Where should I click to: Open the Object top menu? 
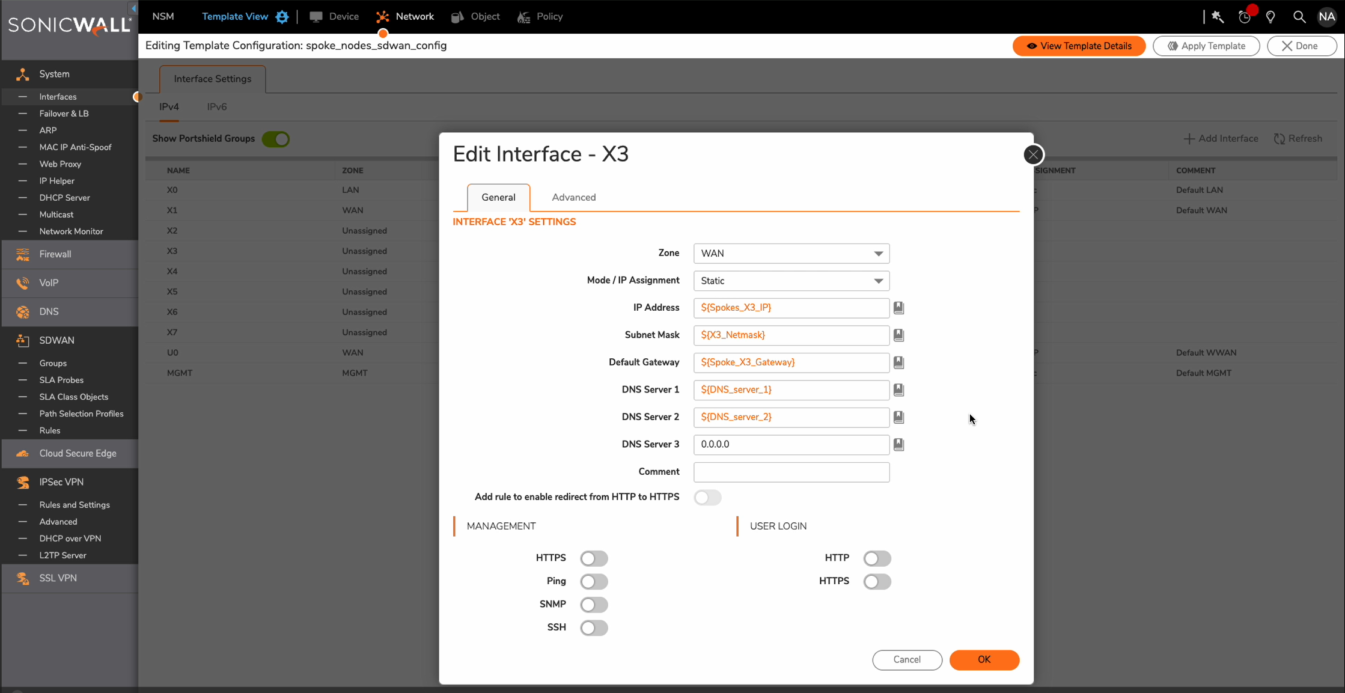tap(475, 17)
